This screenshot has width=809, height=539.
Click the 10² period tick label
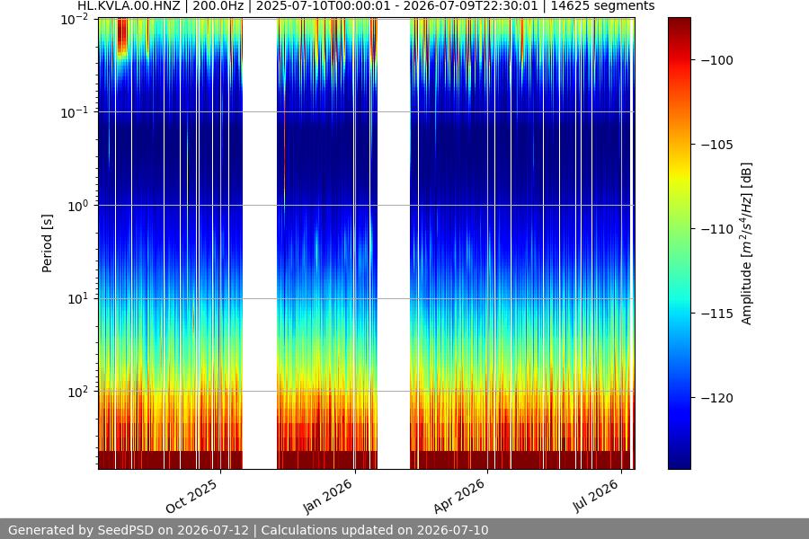pos(78,392)
